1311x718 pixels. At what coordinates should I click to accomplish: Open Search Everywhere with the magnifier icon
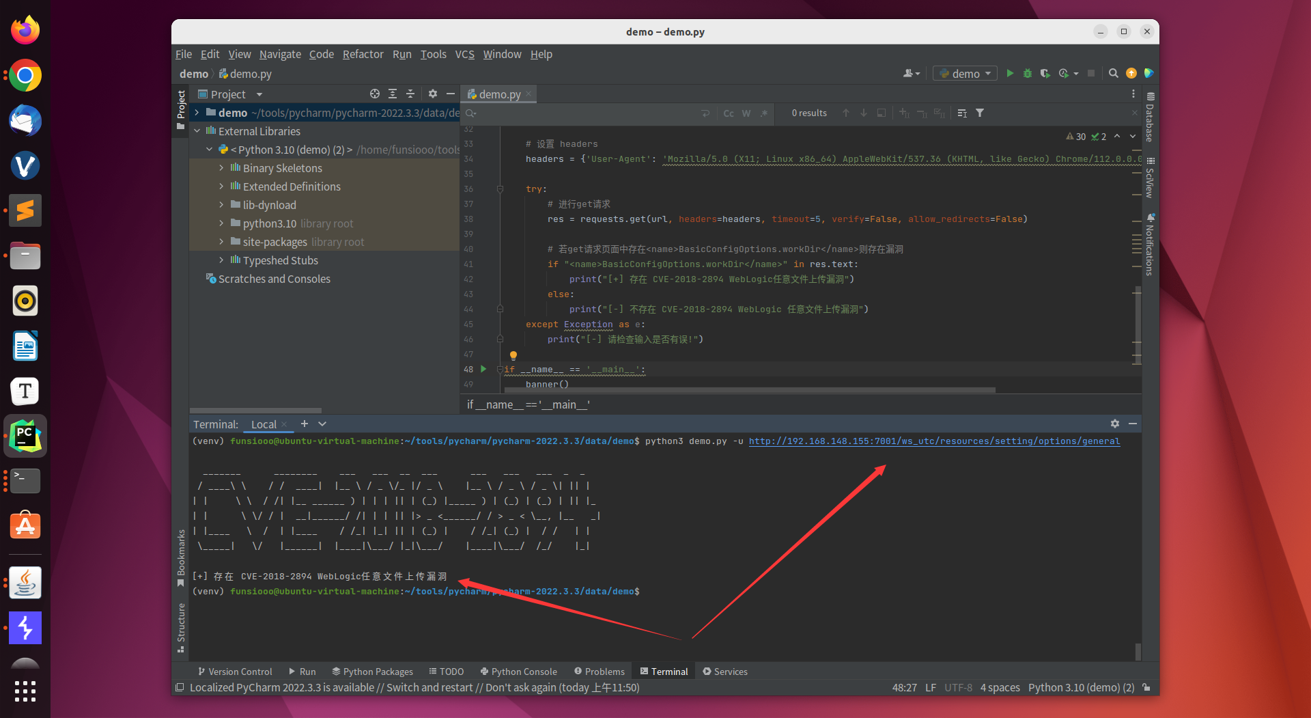point(1114,73)
